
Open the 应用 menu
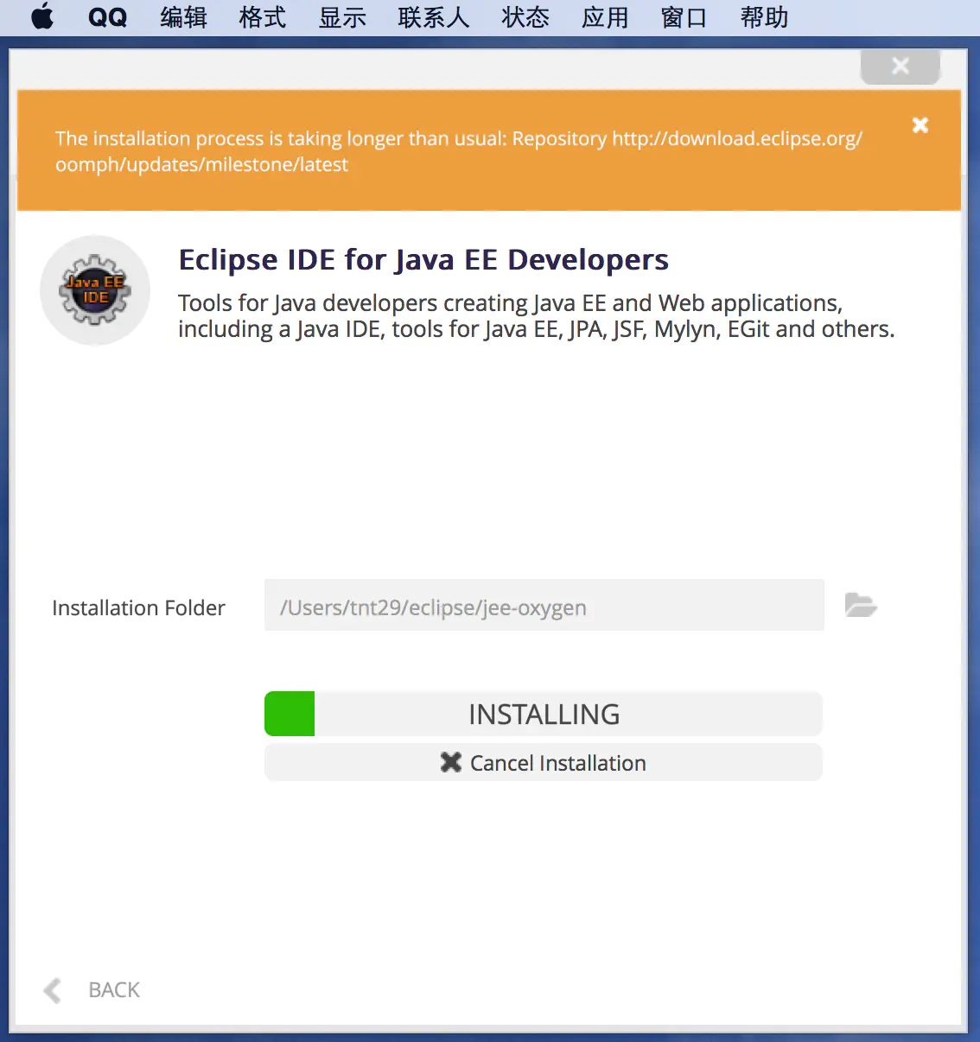click(605, 17)
